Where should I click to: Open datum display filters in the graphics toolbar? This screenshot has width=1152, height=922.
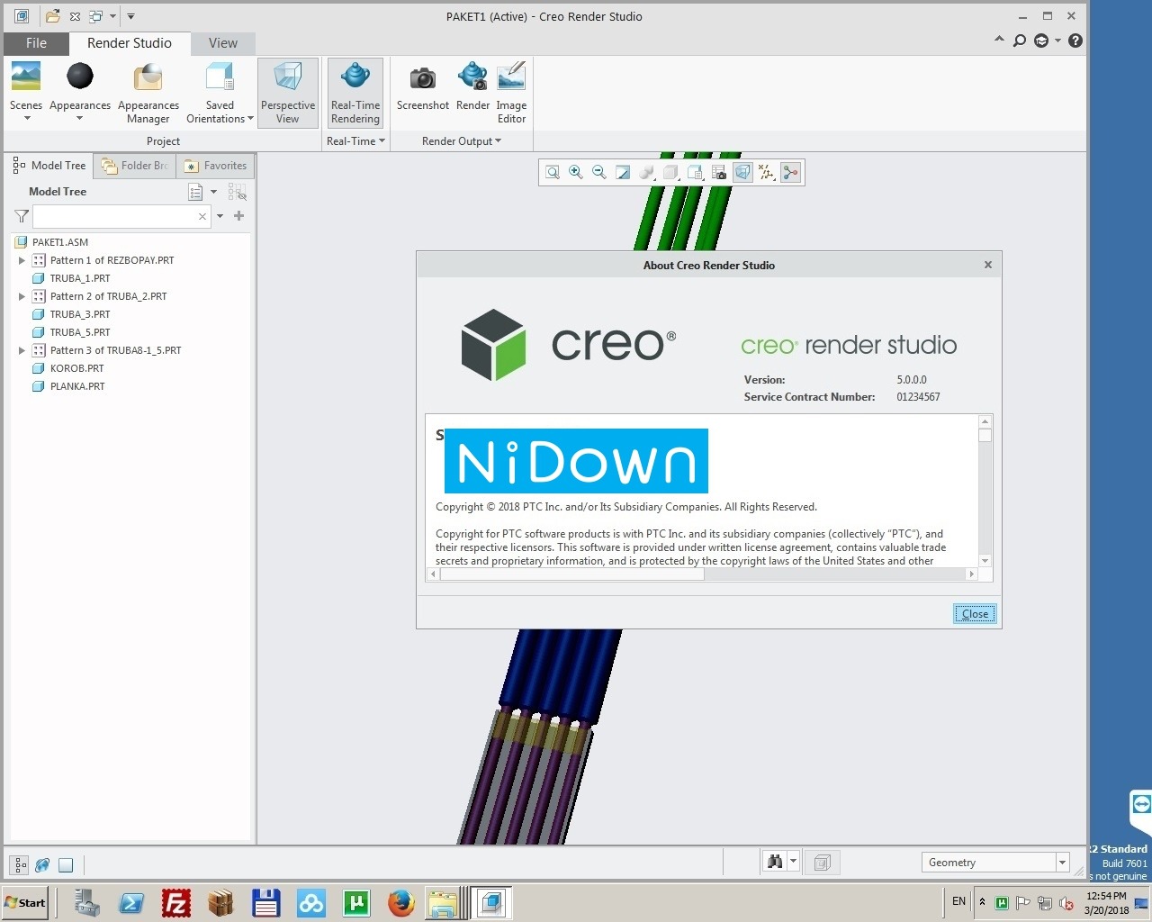coord(767,173)
